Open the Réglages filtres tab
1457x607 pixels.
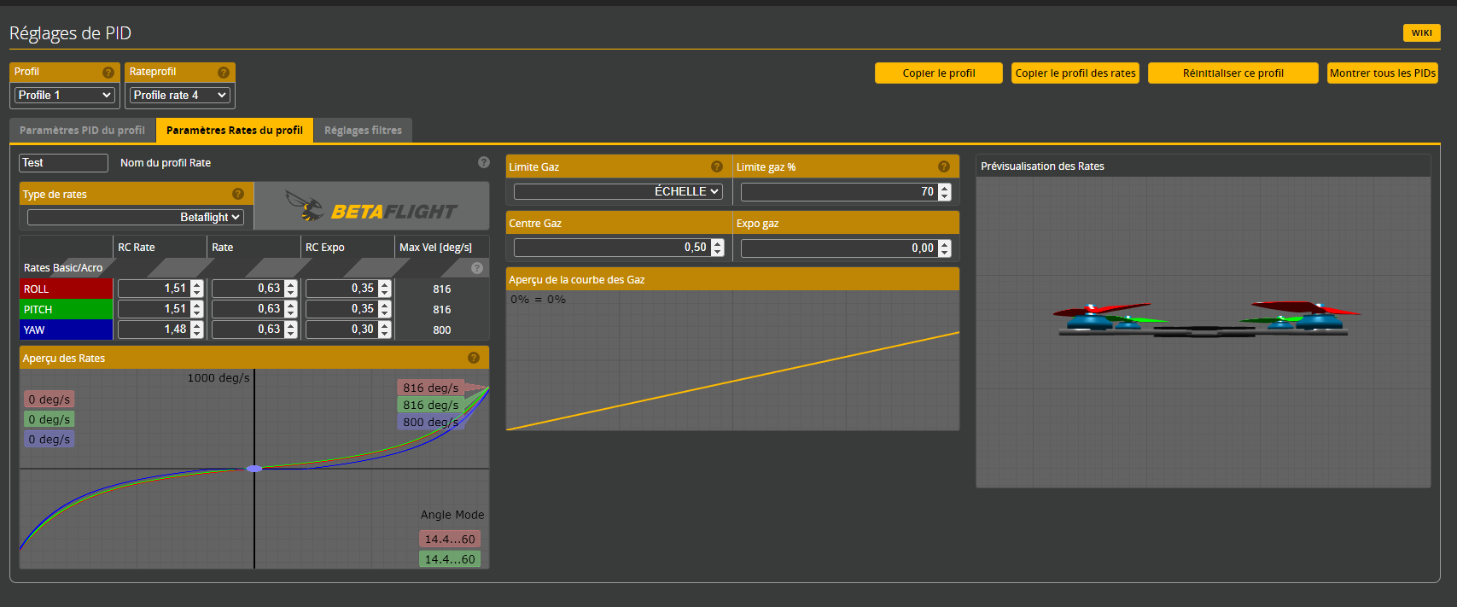[x=363, y=131]
